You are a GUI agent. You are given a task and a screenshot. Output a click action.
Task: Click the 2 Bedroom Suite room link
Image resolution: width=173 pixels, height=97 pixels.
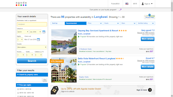tap(85, 49)
